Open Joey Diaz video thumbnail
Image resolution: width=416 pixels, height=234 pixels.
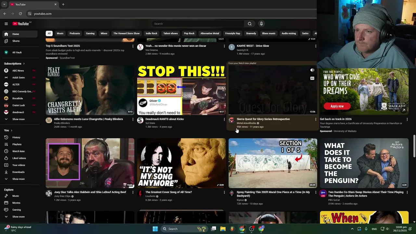90,163
